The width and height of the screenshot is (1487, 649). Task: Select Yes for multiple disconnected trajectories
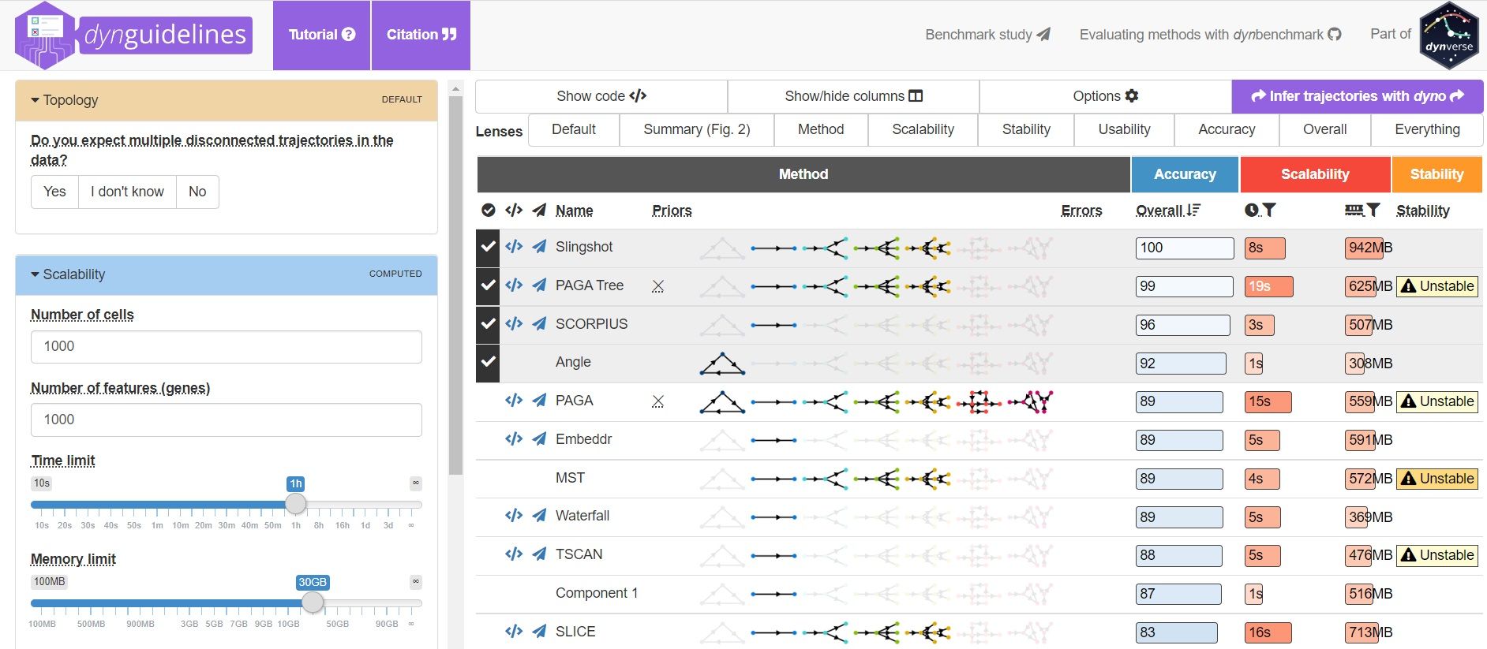(x=54, y=192)
